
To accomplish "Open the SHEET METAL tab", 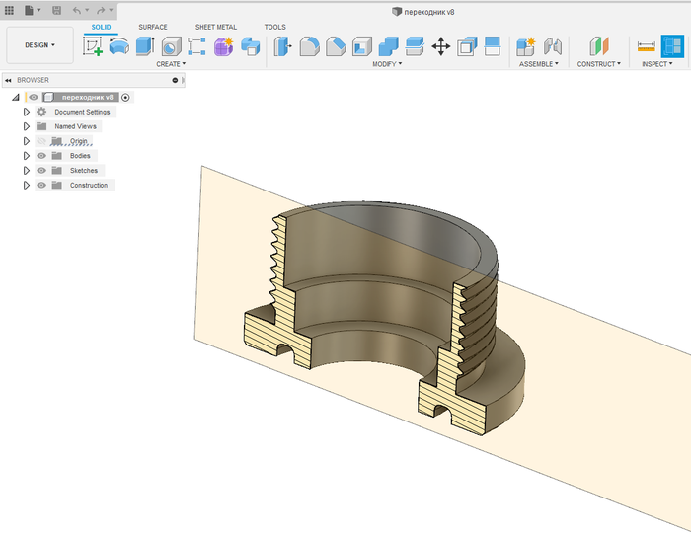I will point(215,27).
